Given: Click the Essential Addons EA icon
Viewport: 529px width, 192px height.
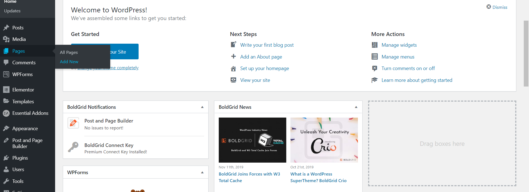Looking at the screenshot, I should pos(6,113).
